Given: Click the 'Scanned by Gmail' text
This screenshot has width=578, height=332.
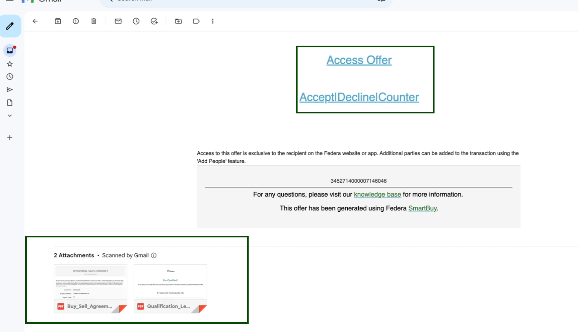Looking at the screenshot, I should coord(125,255).
